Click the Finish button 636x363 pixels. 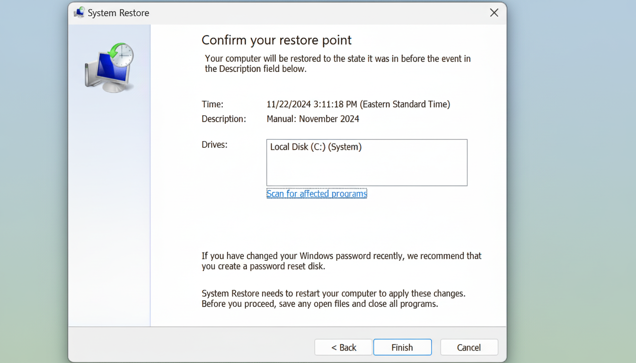coord(402,347)
